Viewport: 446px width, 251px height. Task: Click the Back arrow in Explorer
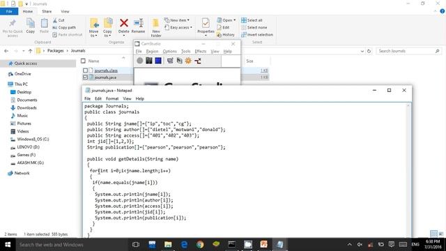point(6,51)
